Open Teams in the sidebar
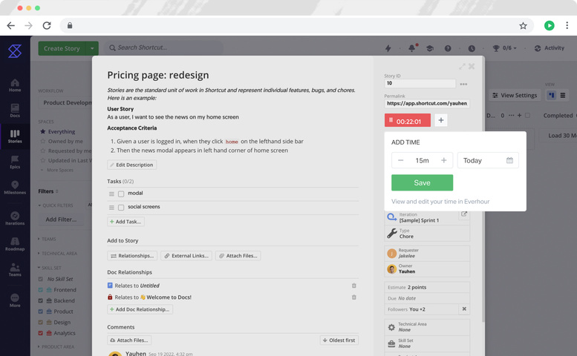Screen dimensions: 577x356 (x=15, y=270)
